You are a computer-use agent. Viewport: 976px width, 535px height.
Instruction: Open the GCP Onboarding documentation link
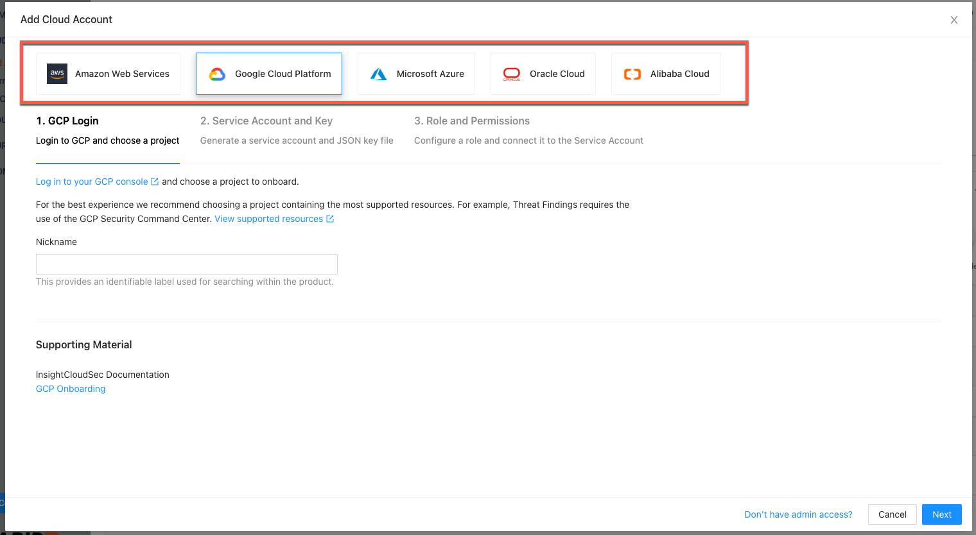click(71, 389)
